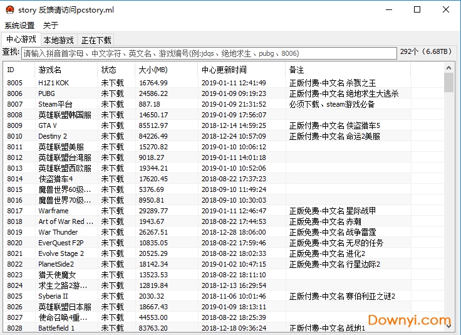Viewport: 461px width, 335px height.
Task: Open the 系统设置 menu
Action: (19, 26)
